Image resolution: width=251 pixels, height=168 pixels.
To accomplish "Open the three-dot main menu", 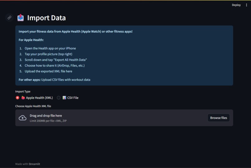I will click(246, 5).
